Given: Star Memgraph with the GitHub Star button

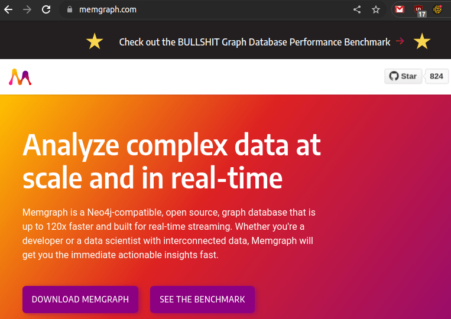Looking at the screenshot, I should pyautogui.click(x=403, y=76).
